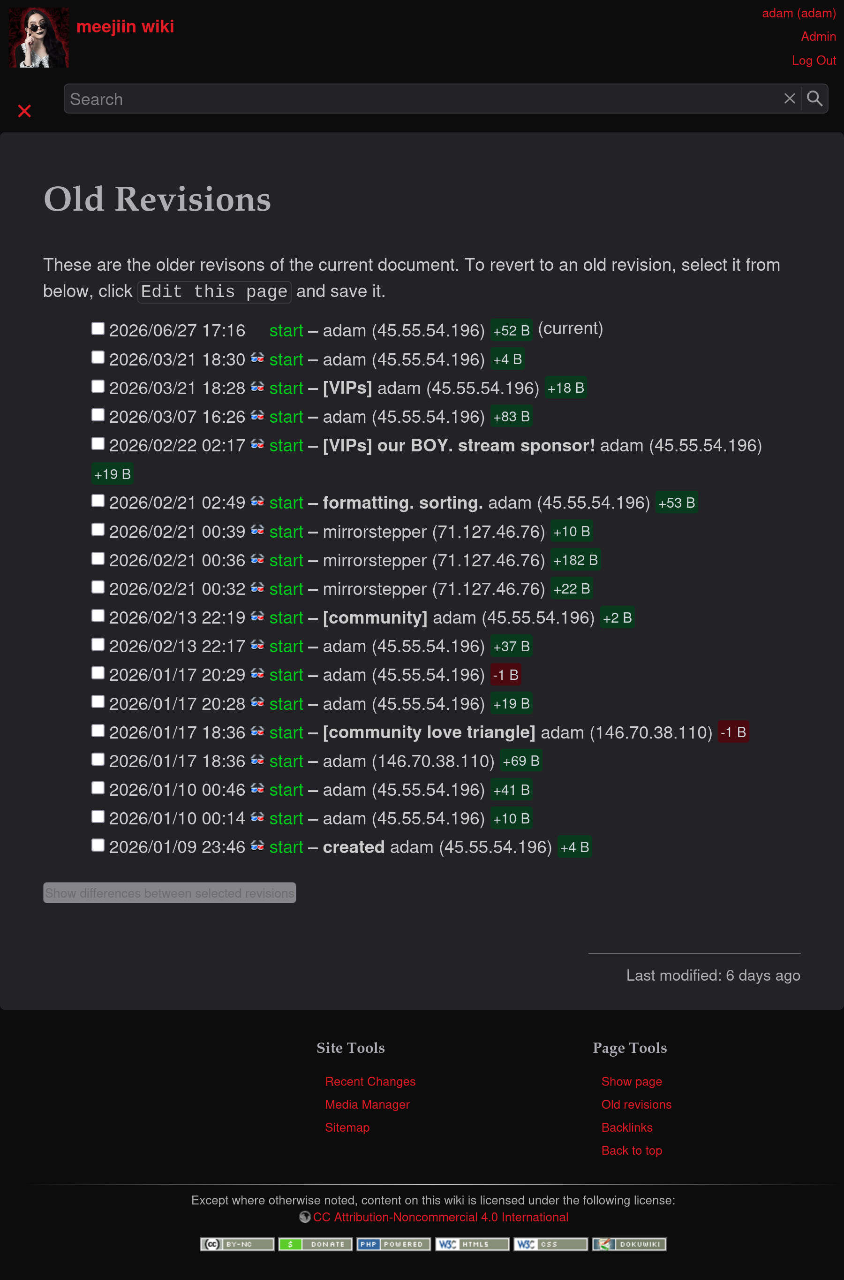Open the diff icon next to the 2026/01/09 23:46 revision
844x1280 pixels.
[x=257, y=846]
